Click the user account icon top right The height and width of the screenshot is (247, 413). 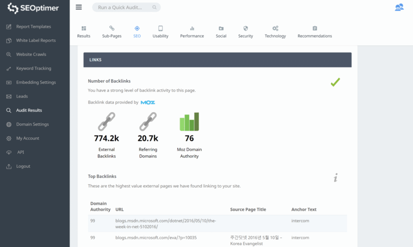tap(399, 7)
